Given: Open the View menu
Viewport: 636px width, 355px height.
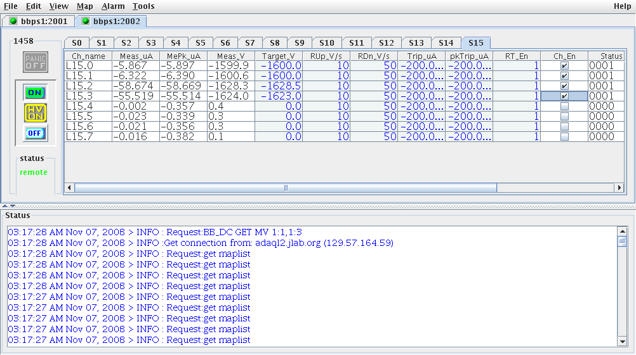Looking at the screenshot, I should (59, 6).
